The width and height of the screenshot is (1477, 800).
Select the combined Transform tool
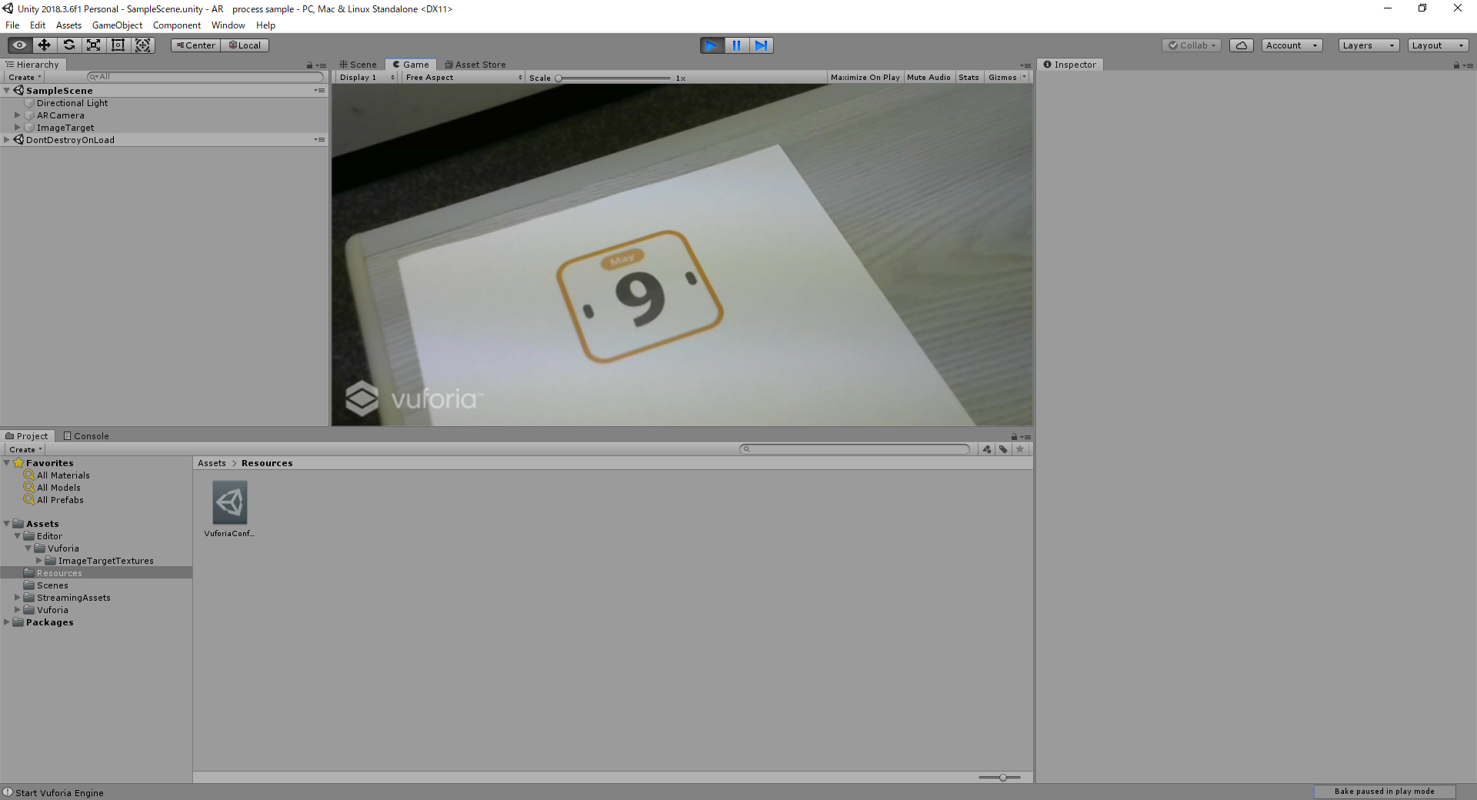[x=142, y=45]
